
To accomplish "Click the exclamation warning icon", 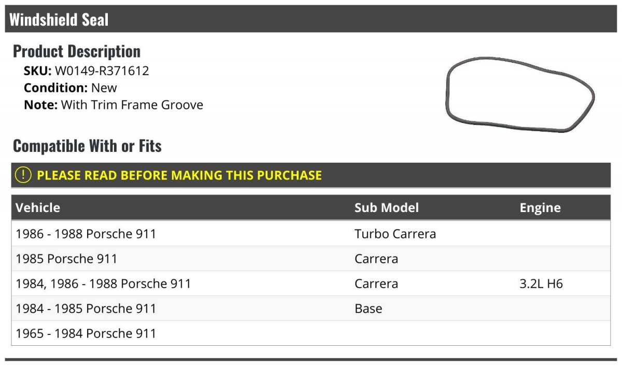I will point(23,175).
